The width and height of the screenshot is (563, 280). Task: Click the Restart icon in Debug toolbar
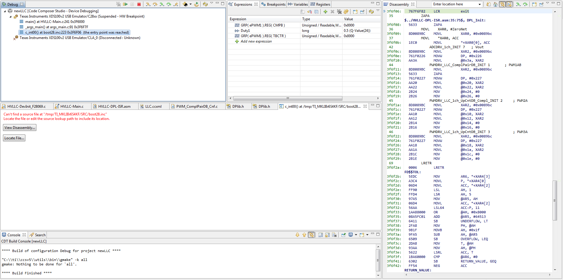click(196, 4)
